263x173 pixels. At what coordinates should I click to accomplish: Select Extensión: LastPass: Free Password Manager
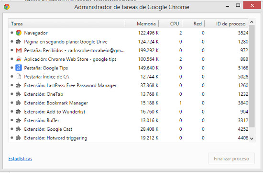[128, 85]
